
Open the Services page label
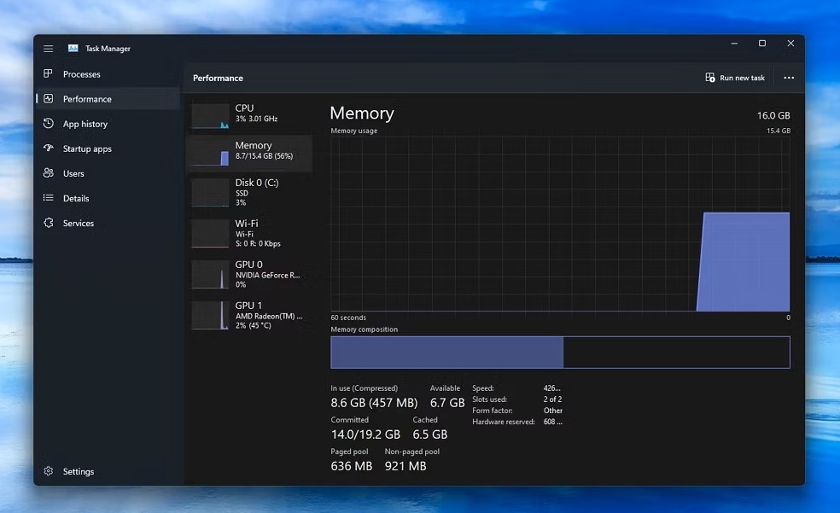79,224
